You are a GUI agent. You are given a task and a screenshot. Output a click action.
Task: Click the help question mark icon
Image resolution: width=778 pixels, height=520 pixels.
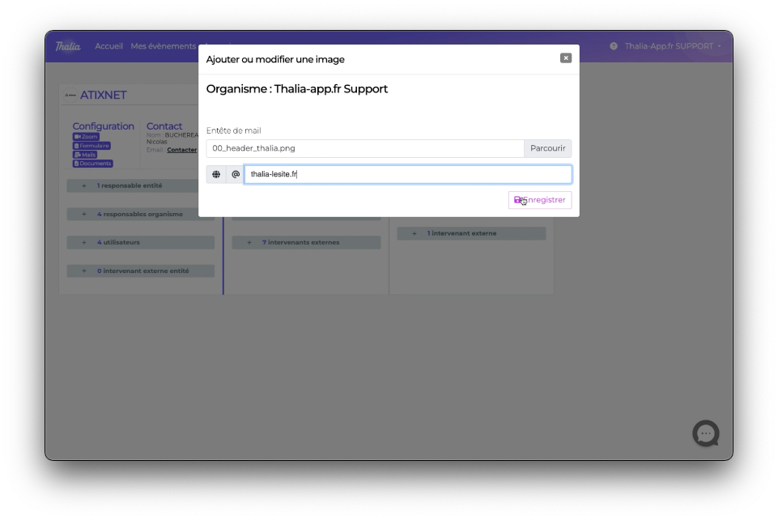coord(614,46)
